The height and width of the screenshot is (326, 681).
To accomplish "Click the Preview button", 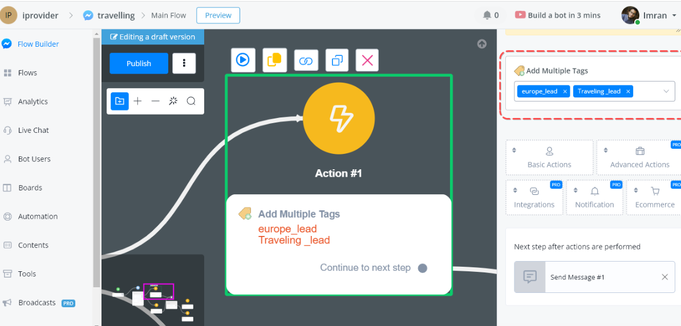I will tap(218, 15).
